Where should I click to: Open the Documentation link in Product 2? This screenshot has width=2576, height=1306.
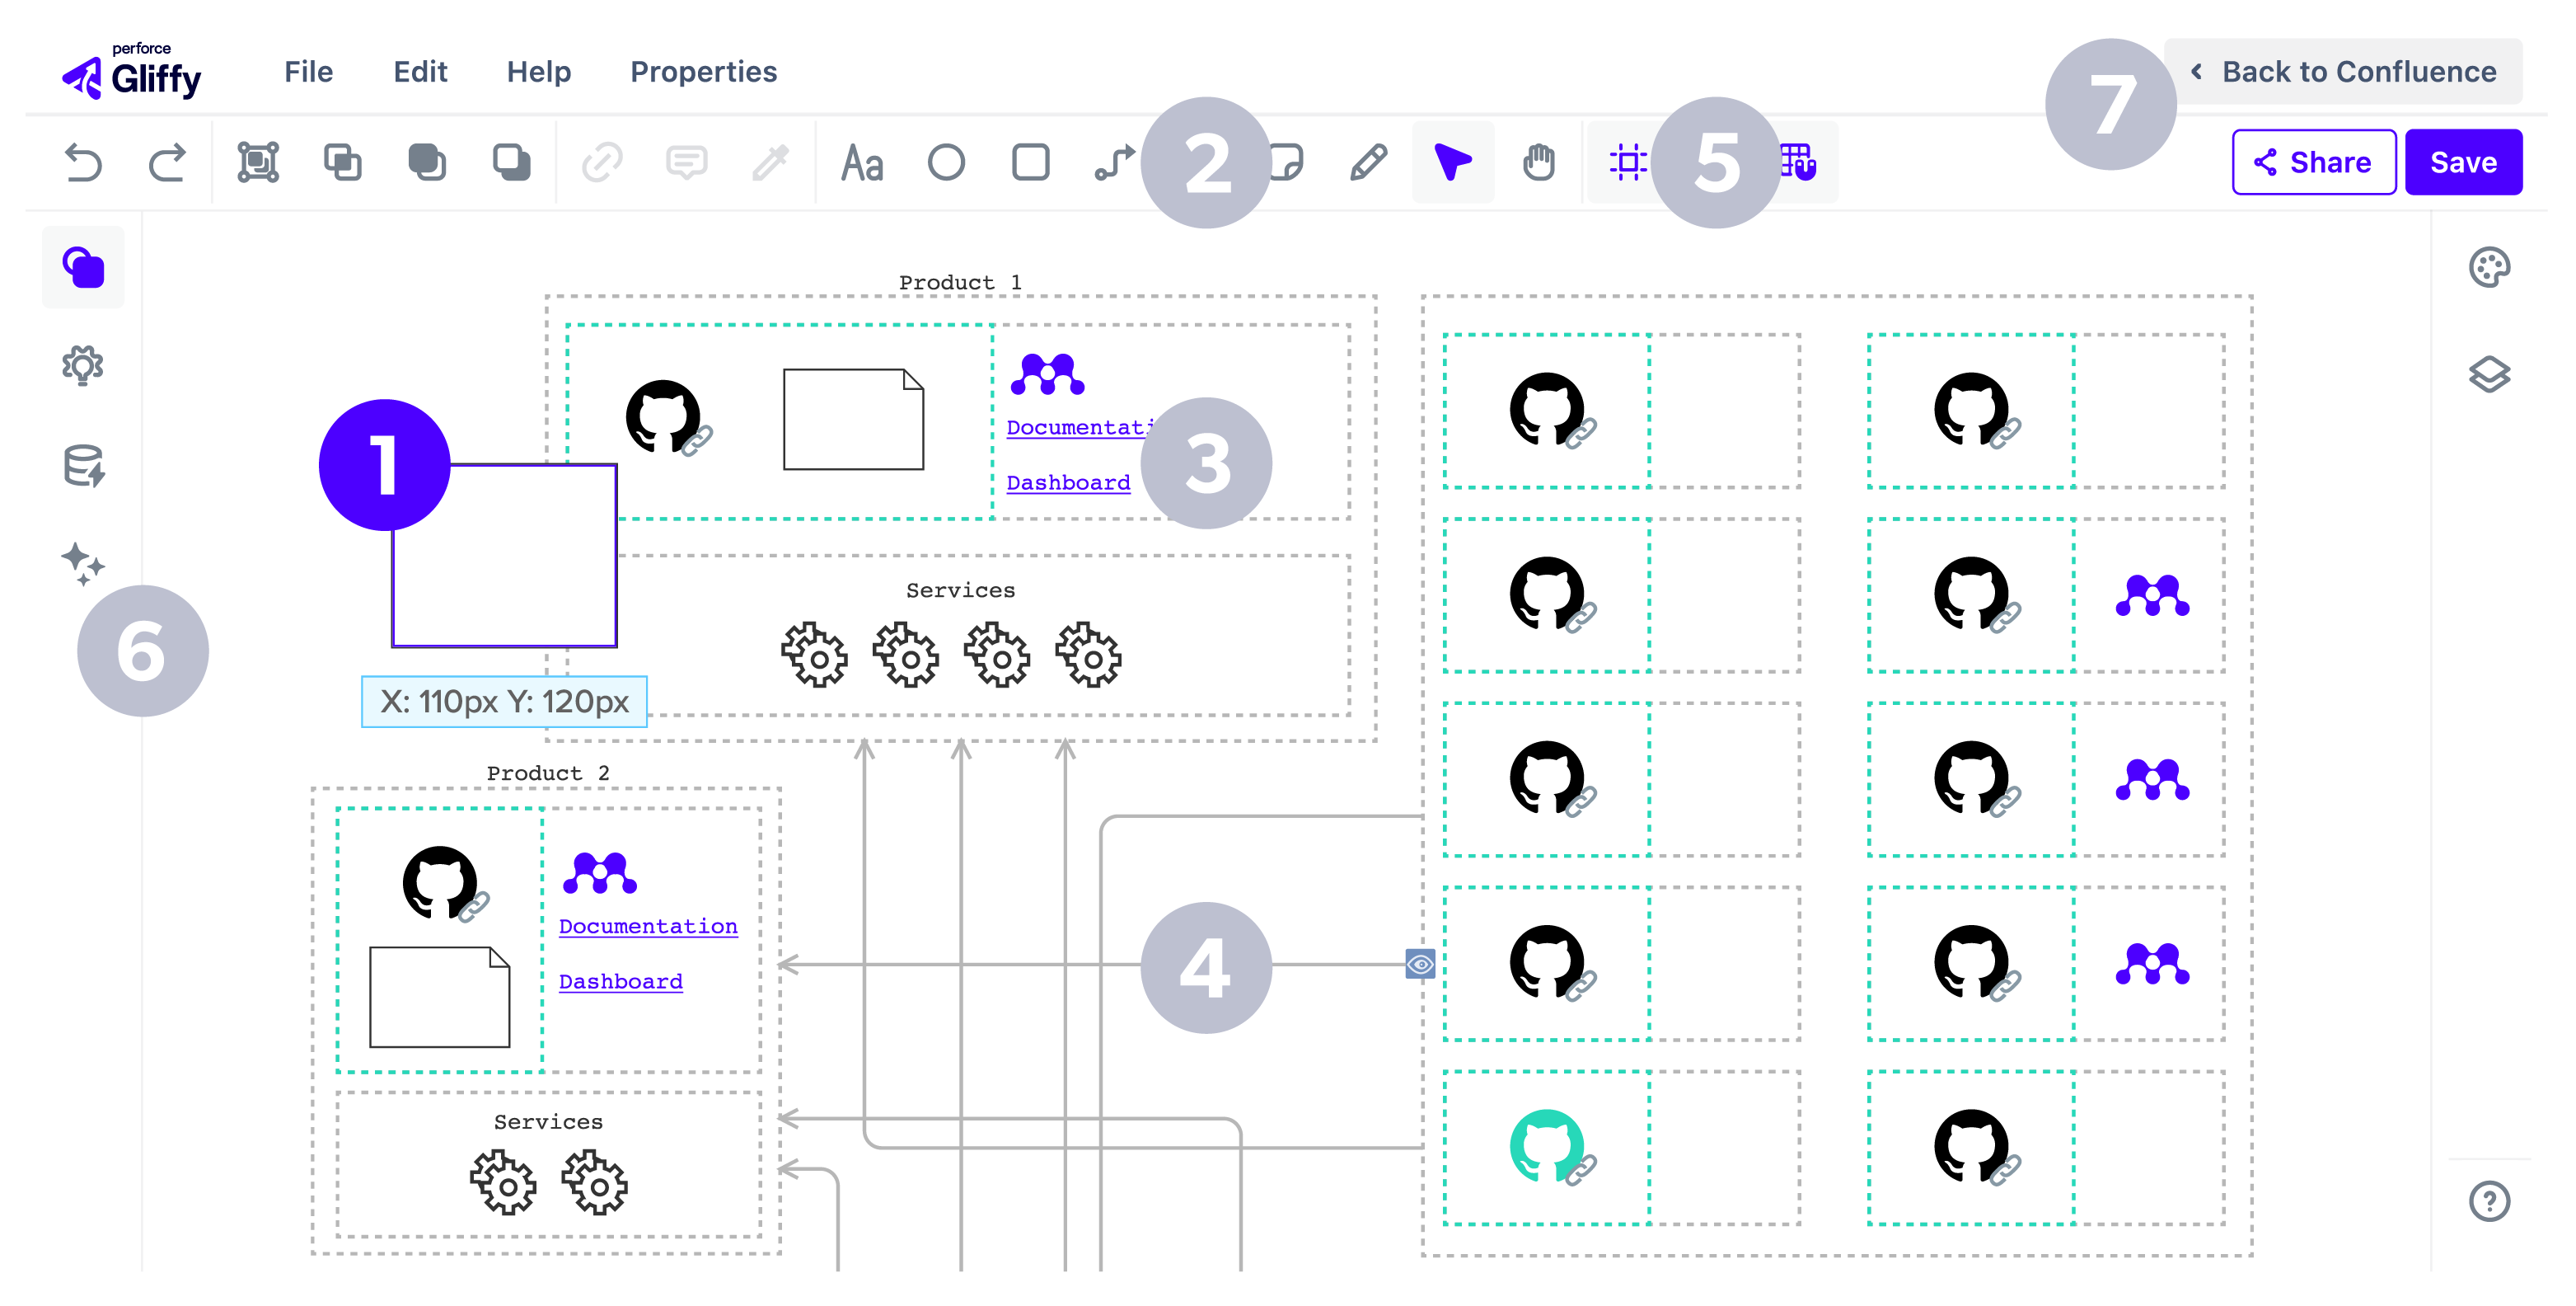(x=648, y=927)
